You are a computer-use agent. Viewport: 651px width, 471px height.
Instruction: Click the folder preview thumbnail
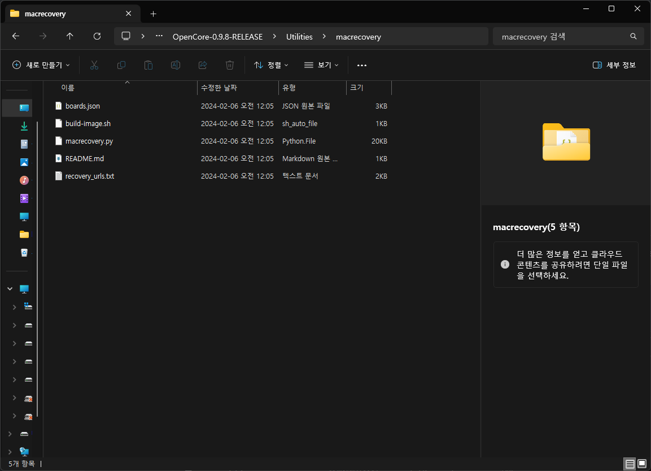click(566, 142)
